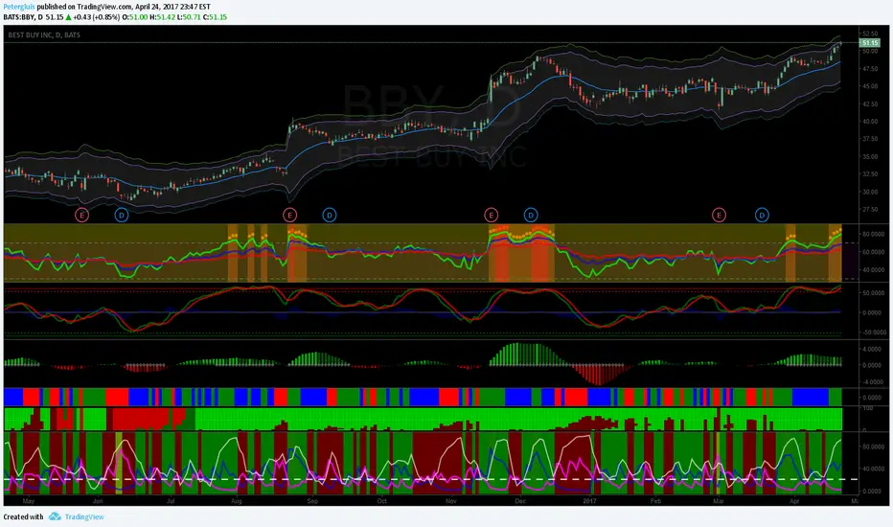
Task: Click the 27.50 price axis label
Action: [x=870, y=210]
